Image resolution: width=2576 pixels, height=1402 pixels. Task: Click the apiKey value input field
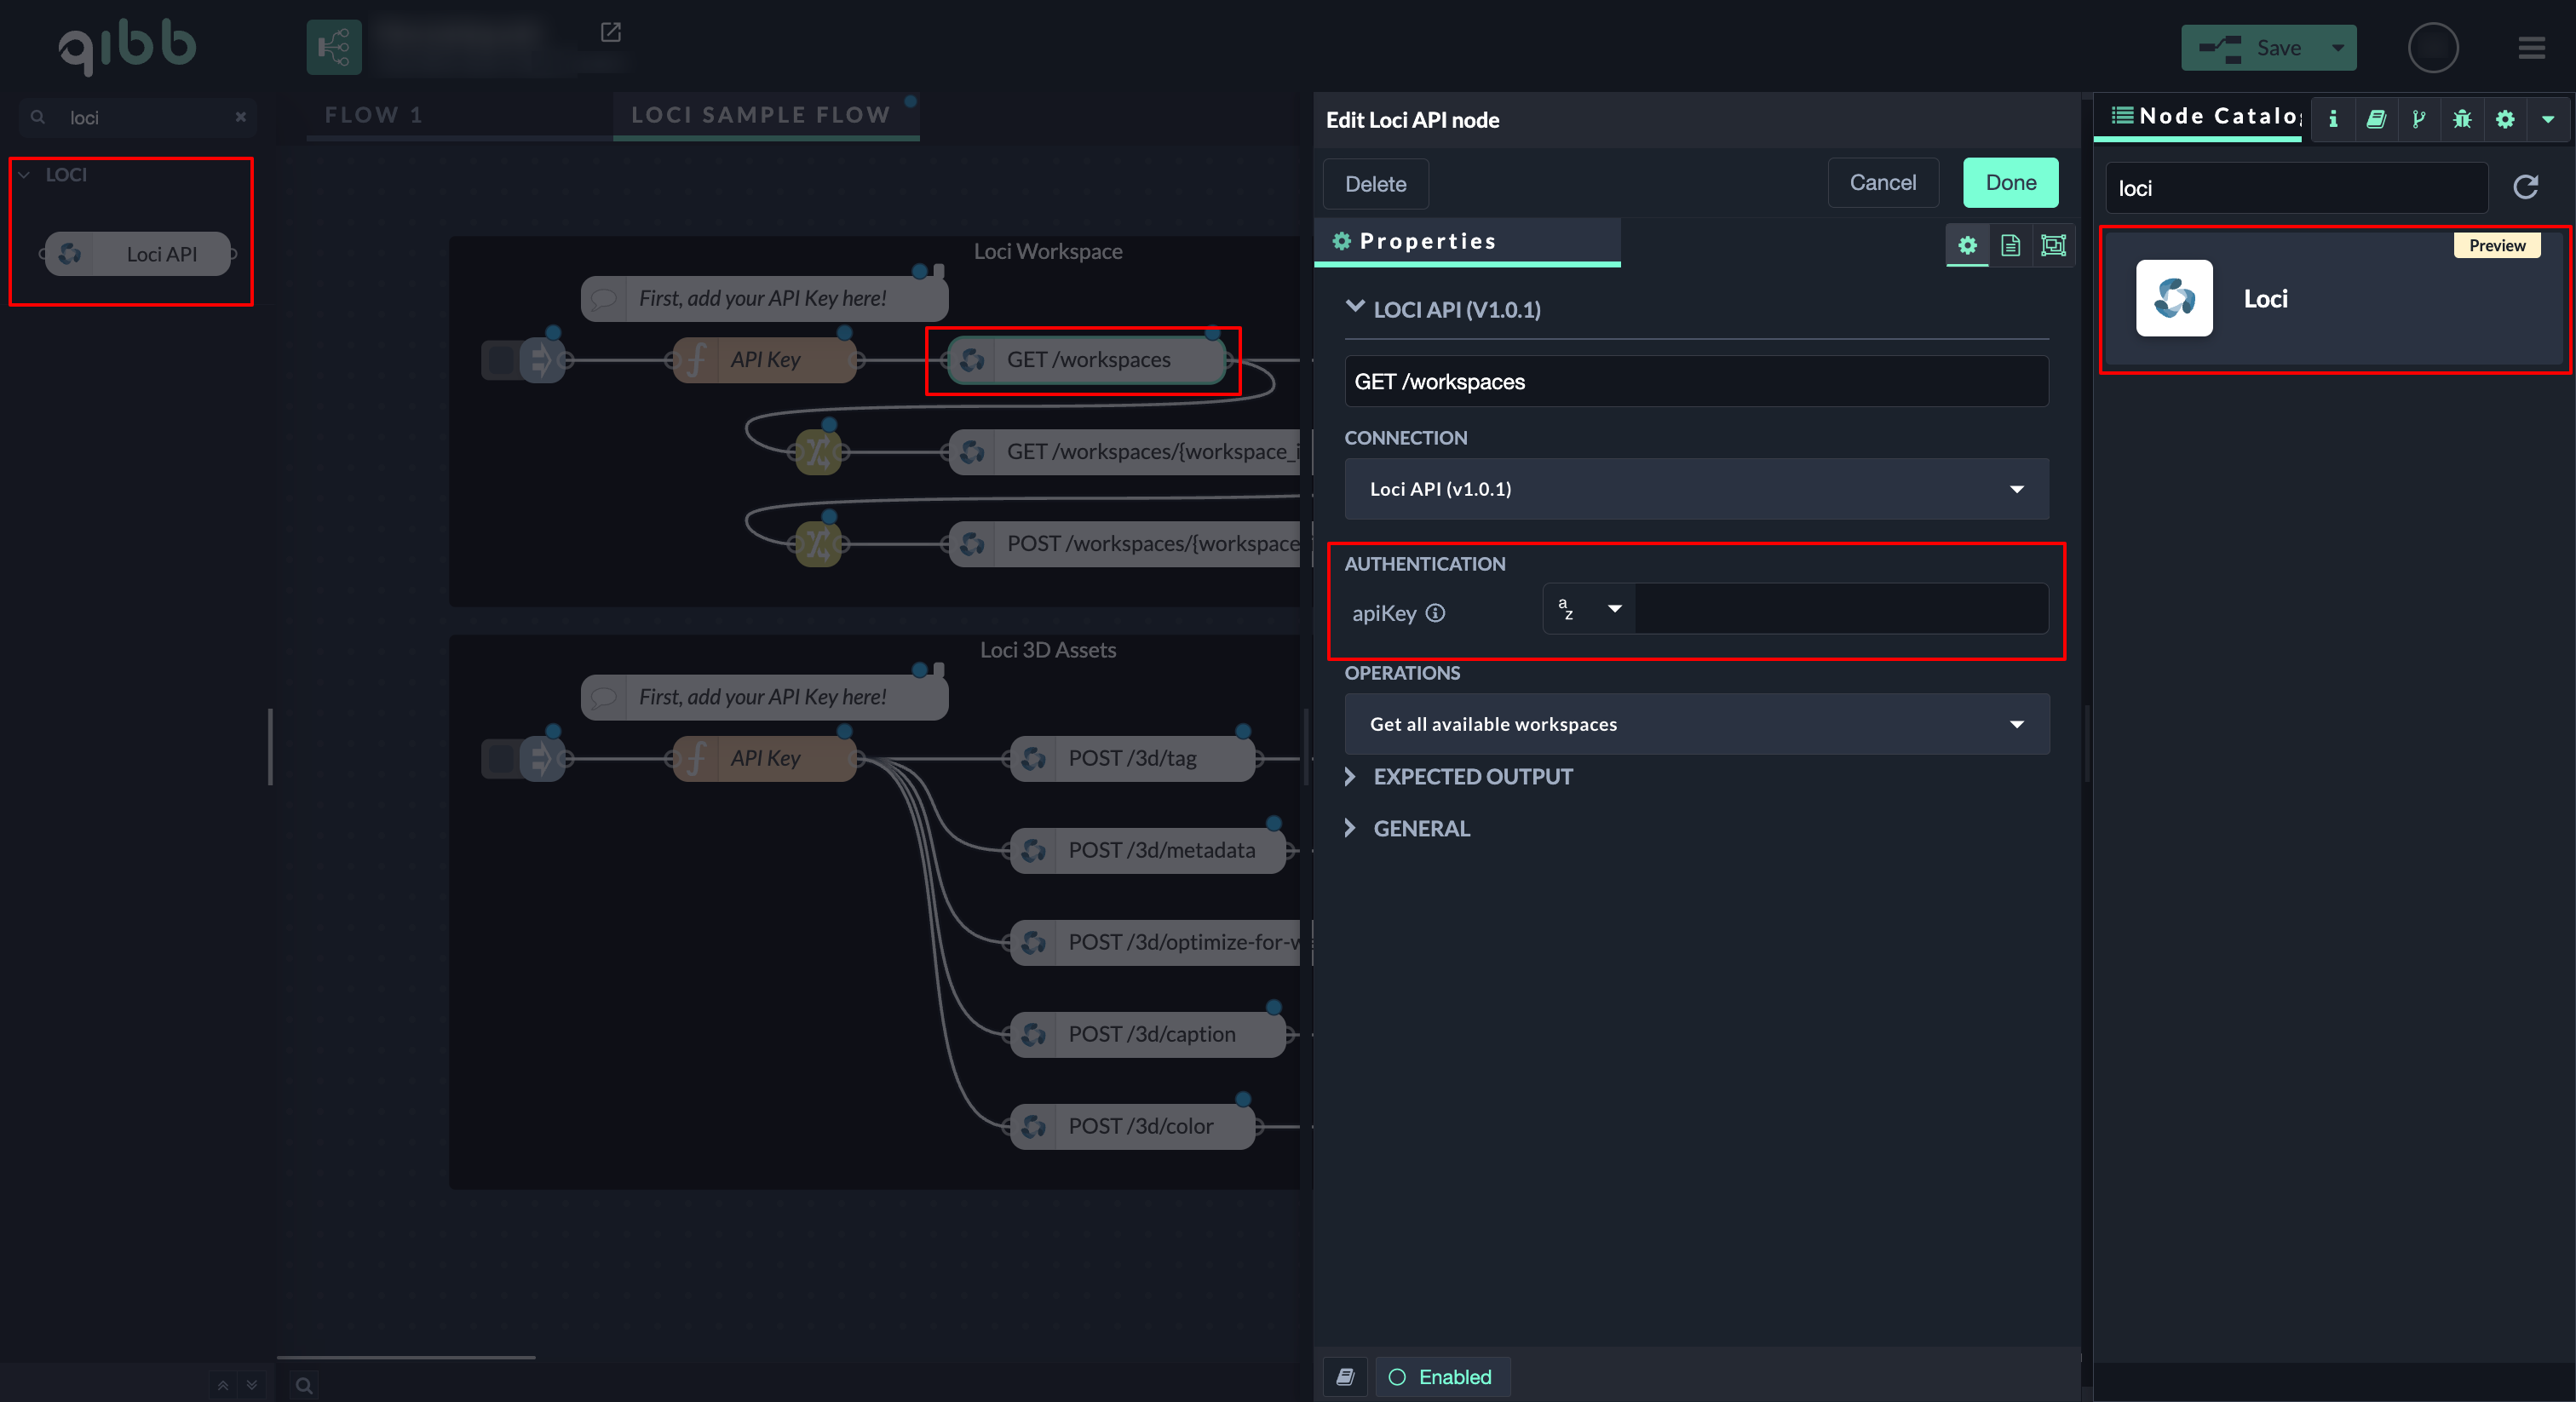pos(1840,608)
